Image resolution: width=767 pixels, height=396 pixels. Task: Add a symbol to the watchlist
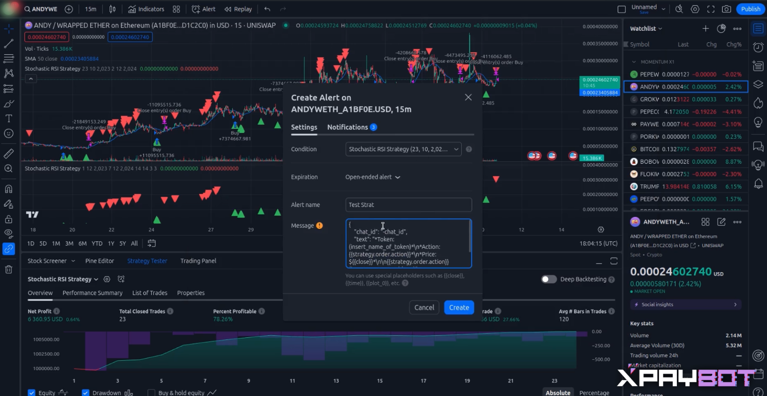706,28
